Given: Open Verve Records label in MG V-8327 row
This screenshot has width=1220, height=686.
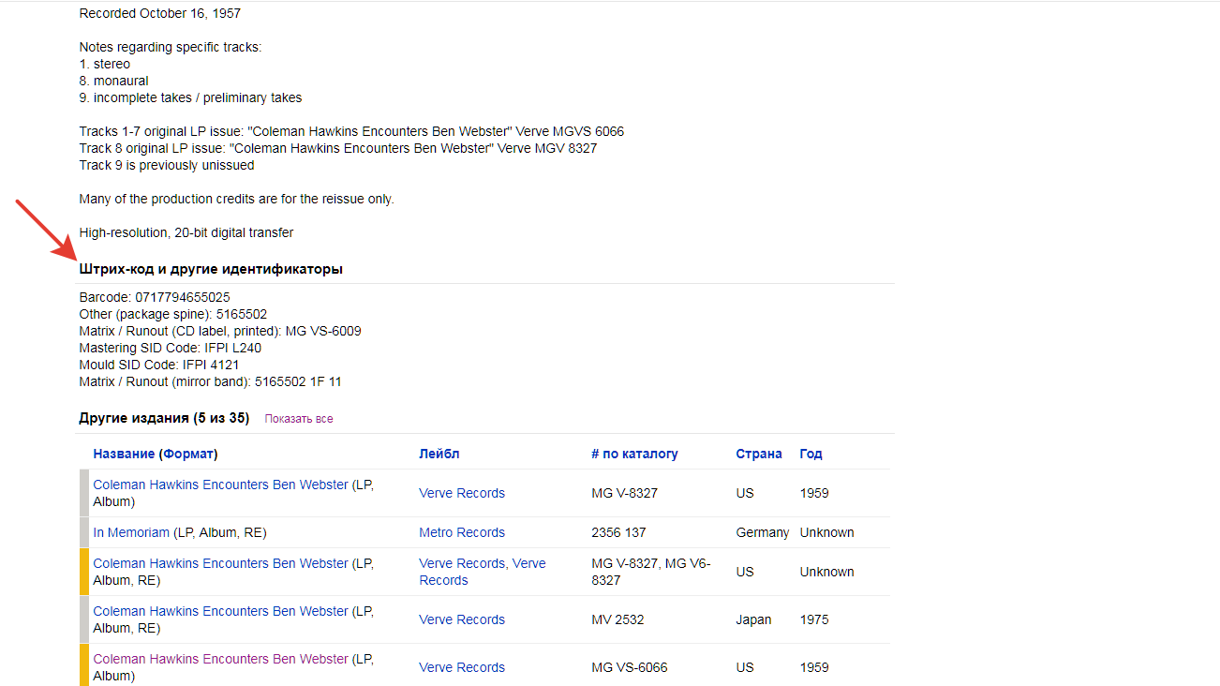Looking at the screenshot, I should 462,493.
